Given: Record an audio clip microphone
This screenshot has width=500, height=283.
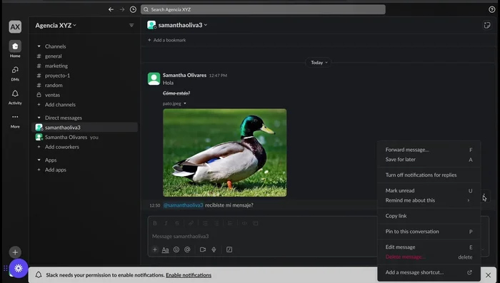Looking at the screenshot, I should (x=214, y=249).
